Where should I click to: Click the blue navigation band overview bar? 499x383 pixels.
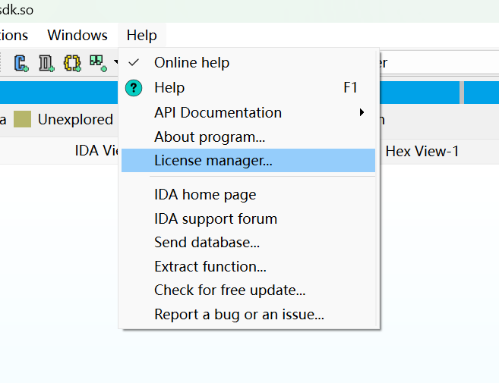point(59,93)
